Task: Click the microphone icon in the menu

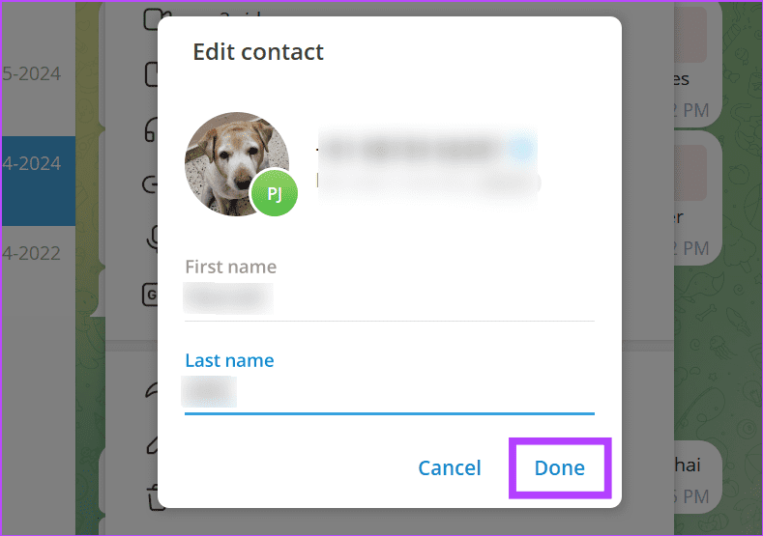Action: [x=151, y=238]
